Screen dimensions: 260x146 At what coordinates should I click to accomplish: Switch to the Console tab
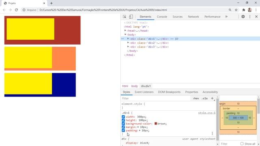pos(162,17)
